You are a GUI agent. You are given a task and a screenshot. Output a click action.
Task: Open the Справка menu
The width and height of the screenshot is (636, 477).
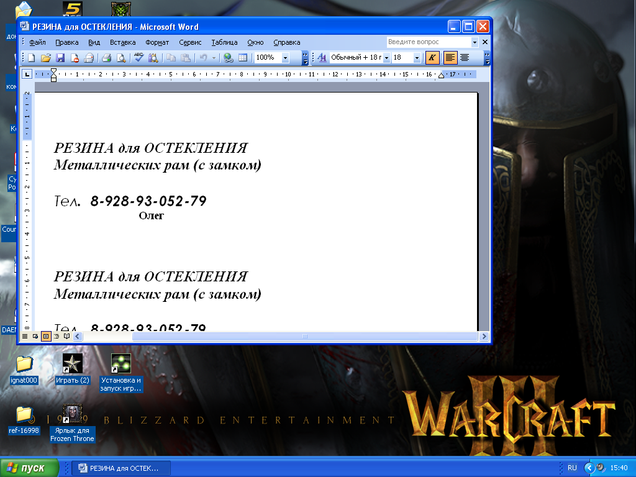click(287, 43)
